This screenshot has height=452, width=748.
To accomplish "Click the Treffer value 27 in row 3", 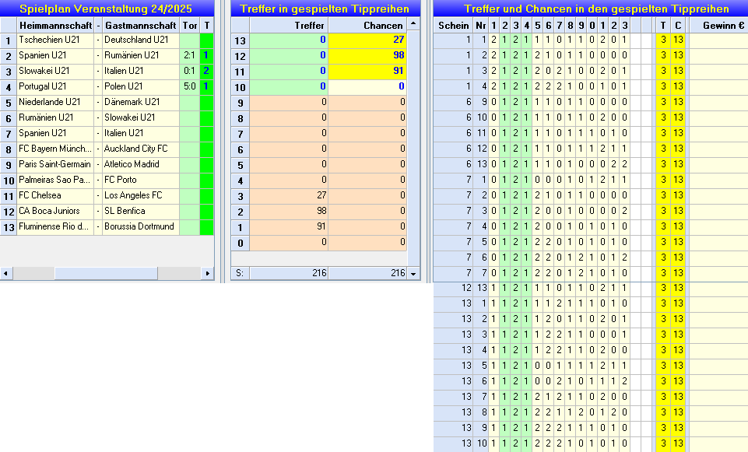I will point(289,195).
